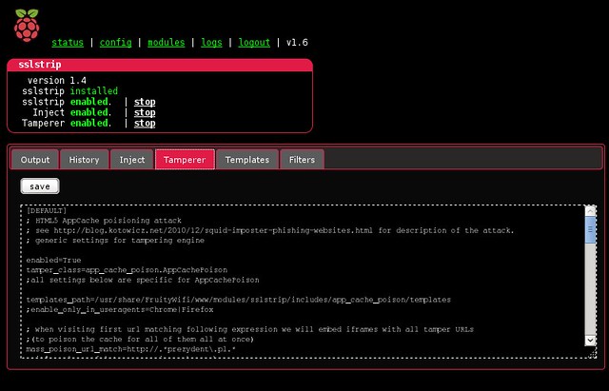This screenshot has height=391, width=609.
Task: Click the 'version 1.4' text
Action: point(57,80)
